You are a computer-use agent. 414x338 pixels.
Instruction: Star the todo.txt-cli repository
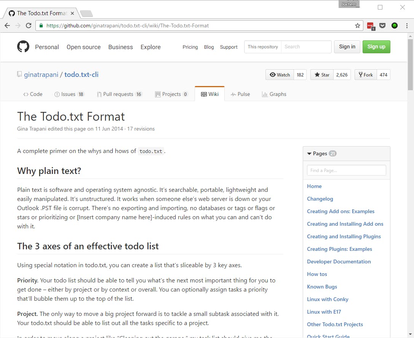[x=322, y=75]
